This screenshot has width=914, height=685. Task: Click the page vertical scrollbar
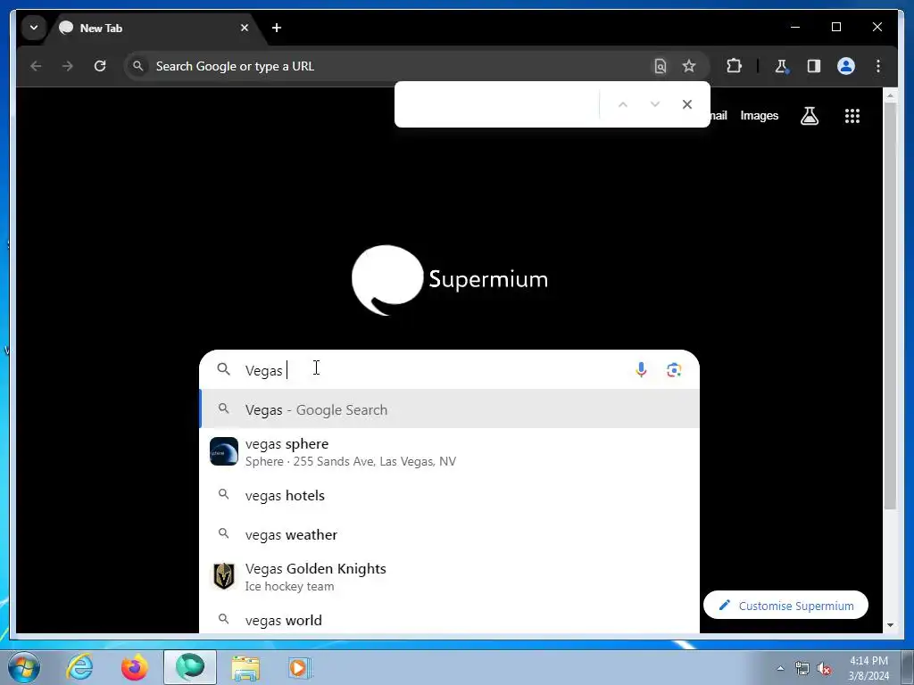coord(890,307)
